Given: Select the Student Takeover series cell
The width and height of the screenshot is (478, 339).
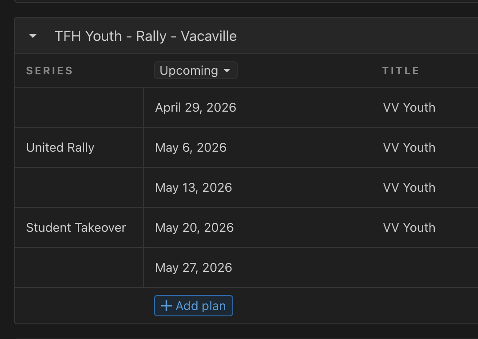Looking at the screenshot, I should (76, 228).
